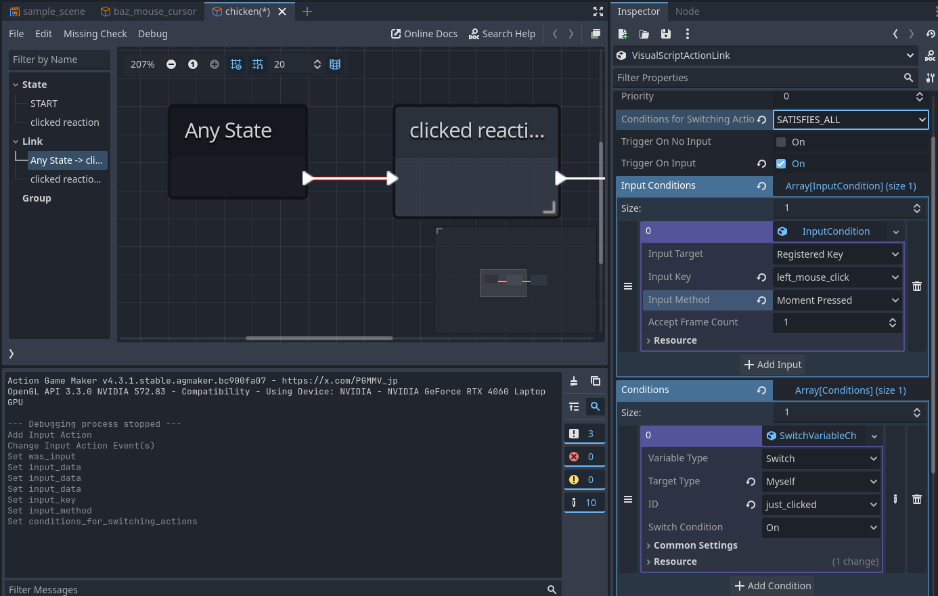Toggle output search bar icon
Image resolution: width=938 pixels, height=596 pixels.
[x=596, y=407]
